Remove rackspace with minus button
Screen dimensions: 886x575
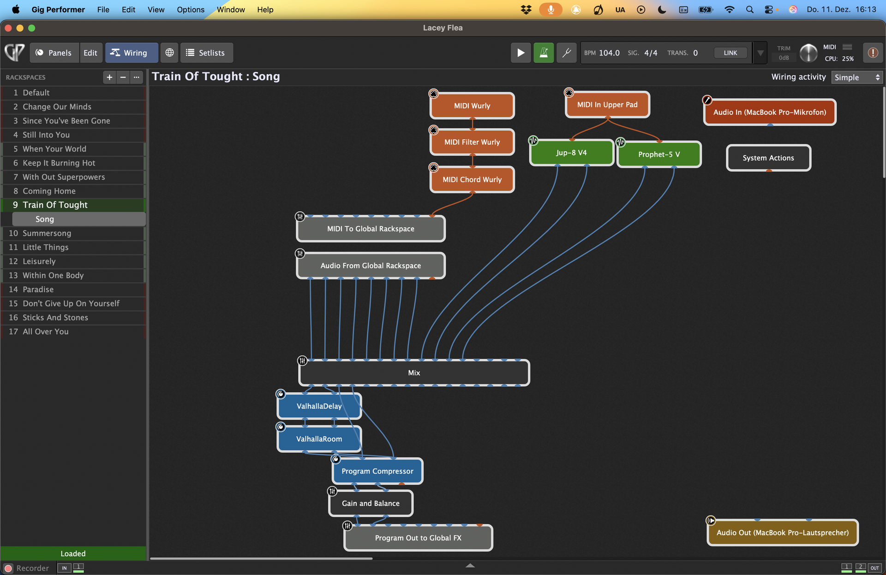click(x=123, y=77)
